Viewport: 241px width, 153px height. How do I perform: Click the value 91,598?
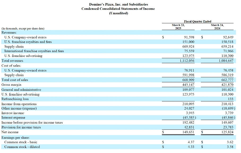[189, 37]
